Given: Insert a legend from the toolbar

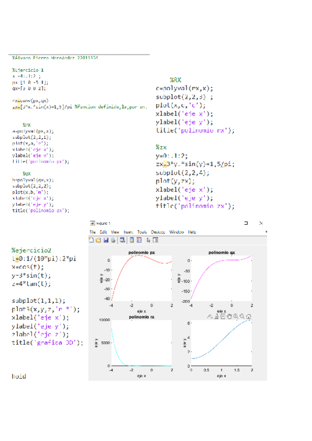Looking at the screenshot, I should click(139, 240).
